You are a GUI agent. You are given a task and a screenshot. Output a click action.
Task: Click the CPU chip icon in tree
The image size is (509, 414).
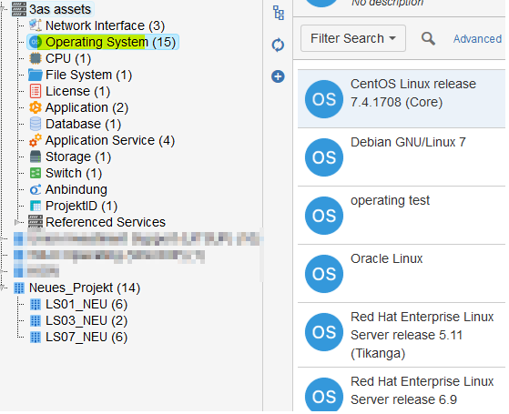coord(36,59)
